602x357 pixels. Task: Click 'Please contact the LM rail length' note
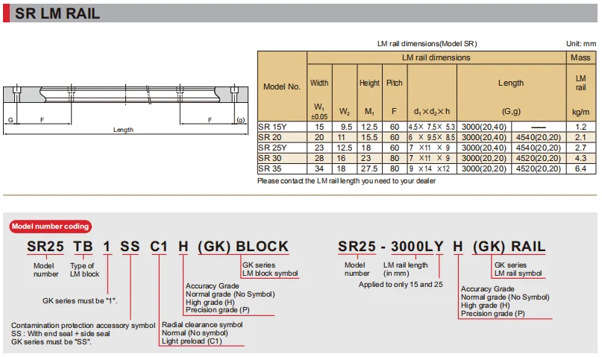pyautogui.click(x=346, y=180)
